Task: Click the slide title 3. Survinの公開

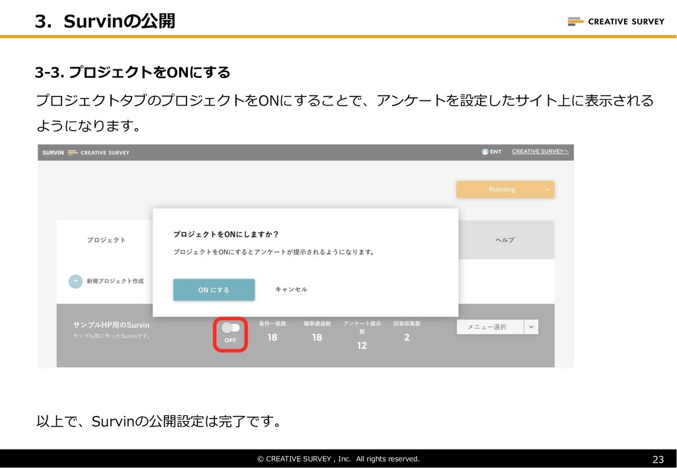Action: [x=105, y=20]
